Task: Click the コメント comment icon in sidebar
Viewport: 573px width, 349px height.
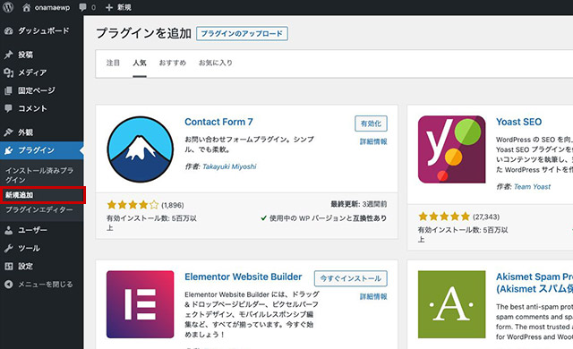Action: (8, 108)
